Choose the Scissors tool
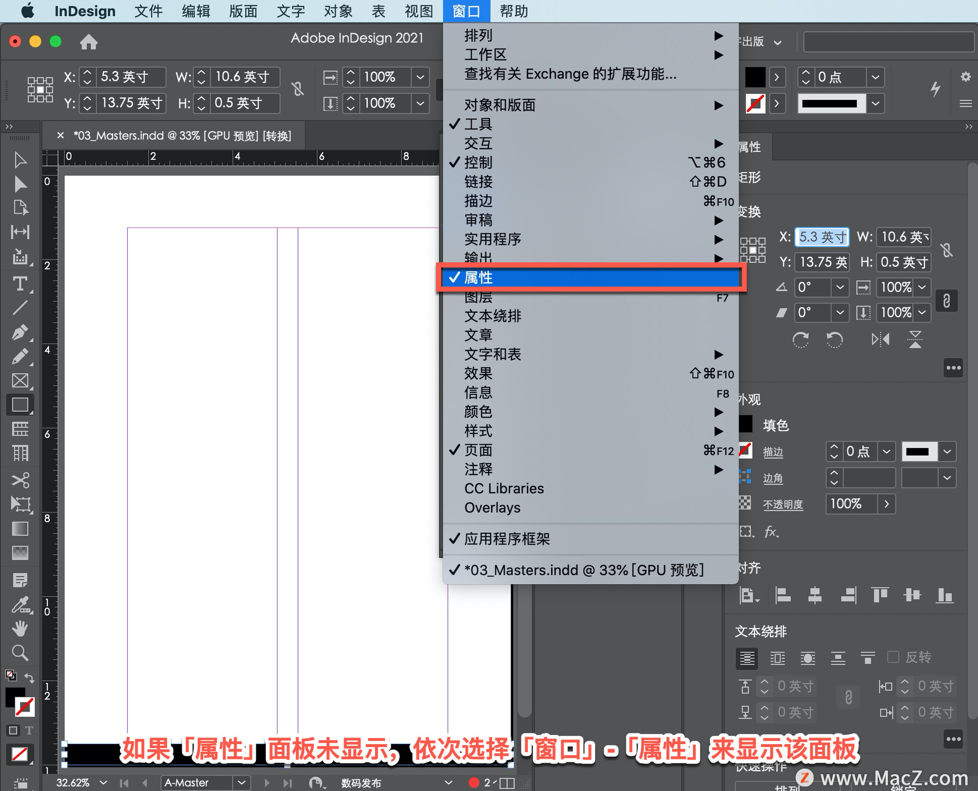 tap(20, 480)
